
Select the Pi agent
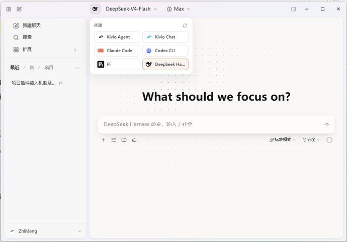117,64
